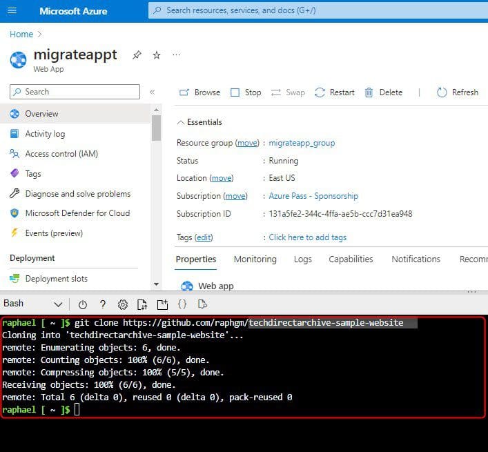488x452 pixels.
Task: Switch to the Notifications tab
Action: [x=416, y=259]
